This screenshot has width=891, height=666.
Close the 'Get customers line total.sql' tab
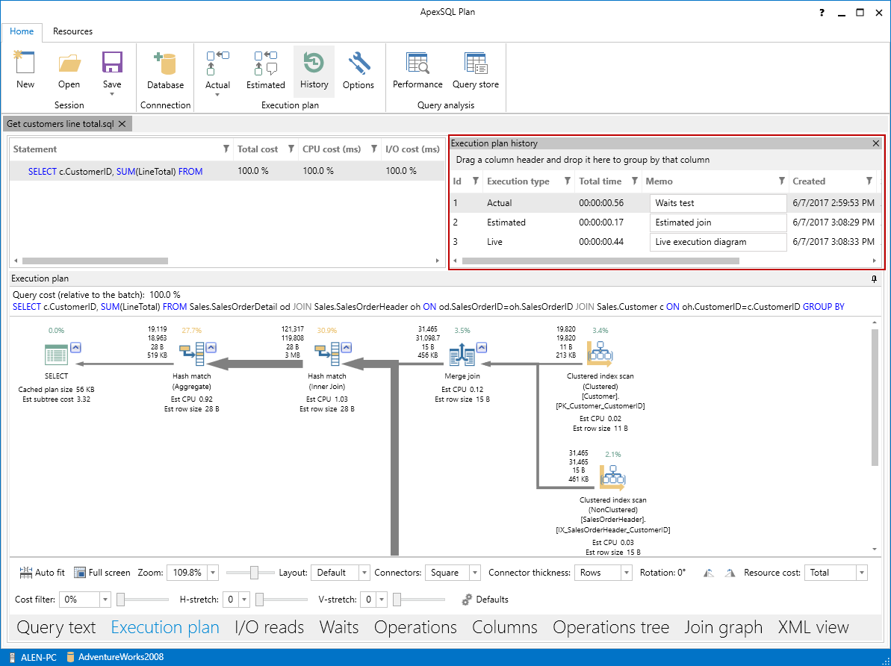[122, 124]
